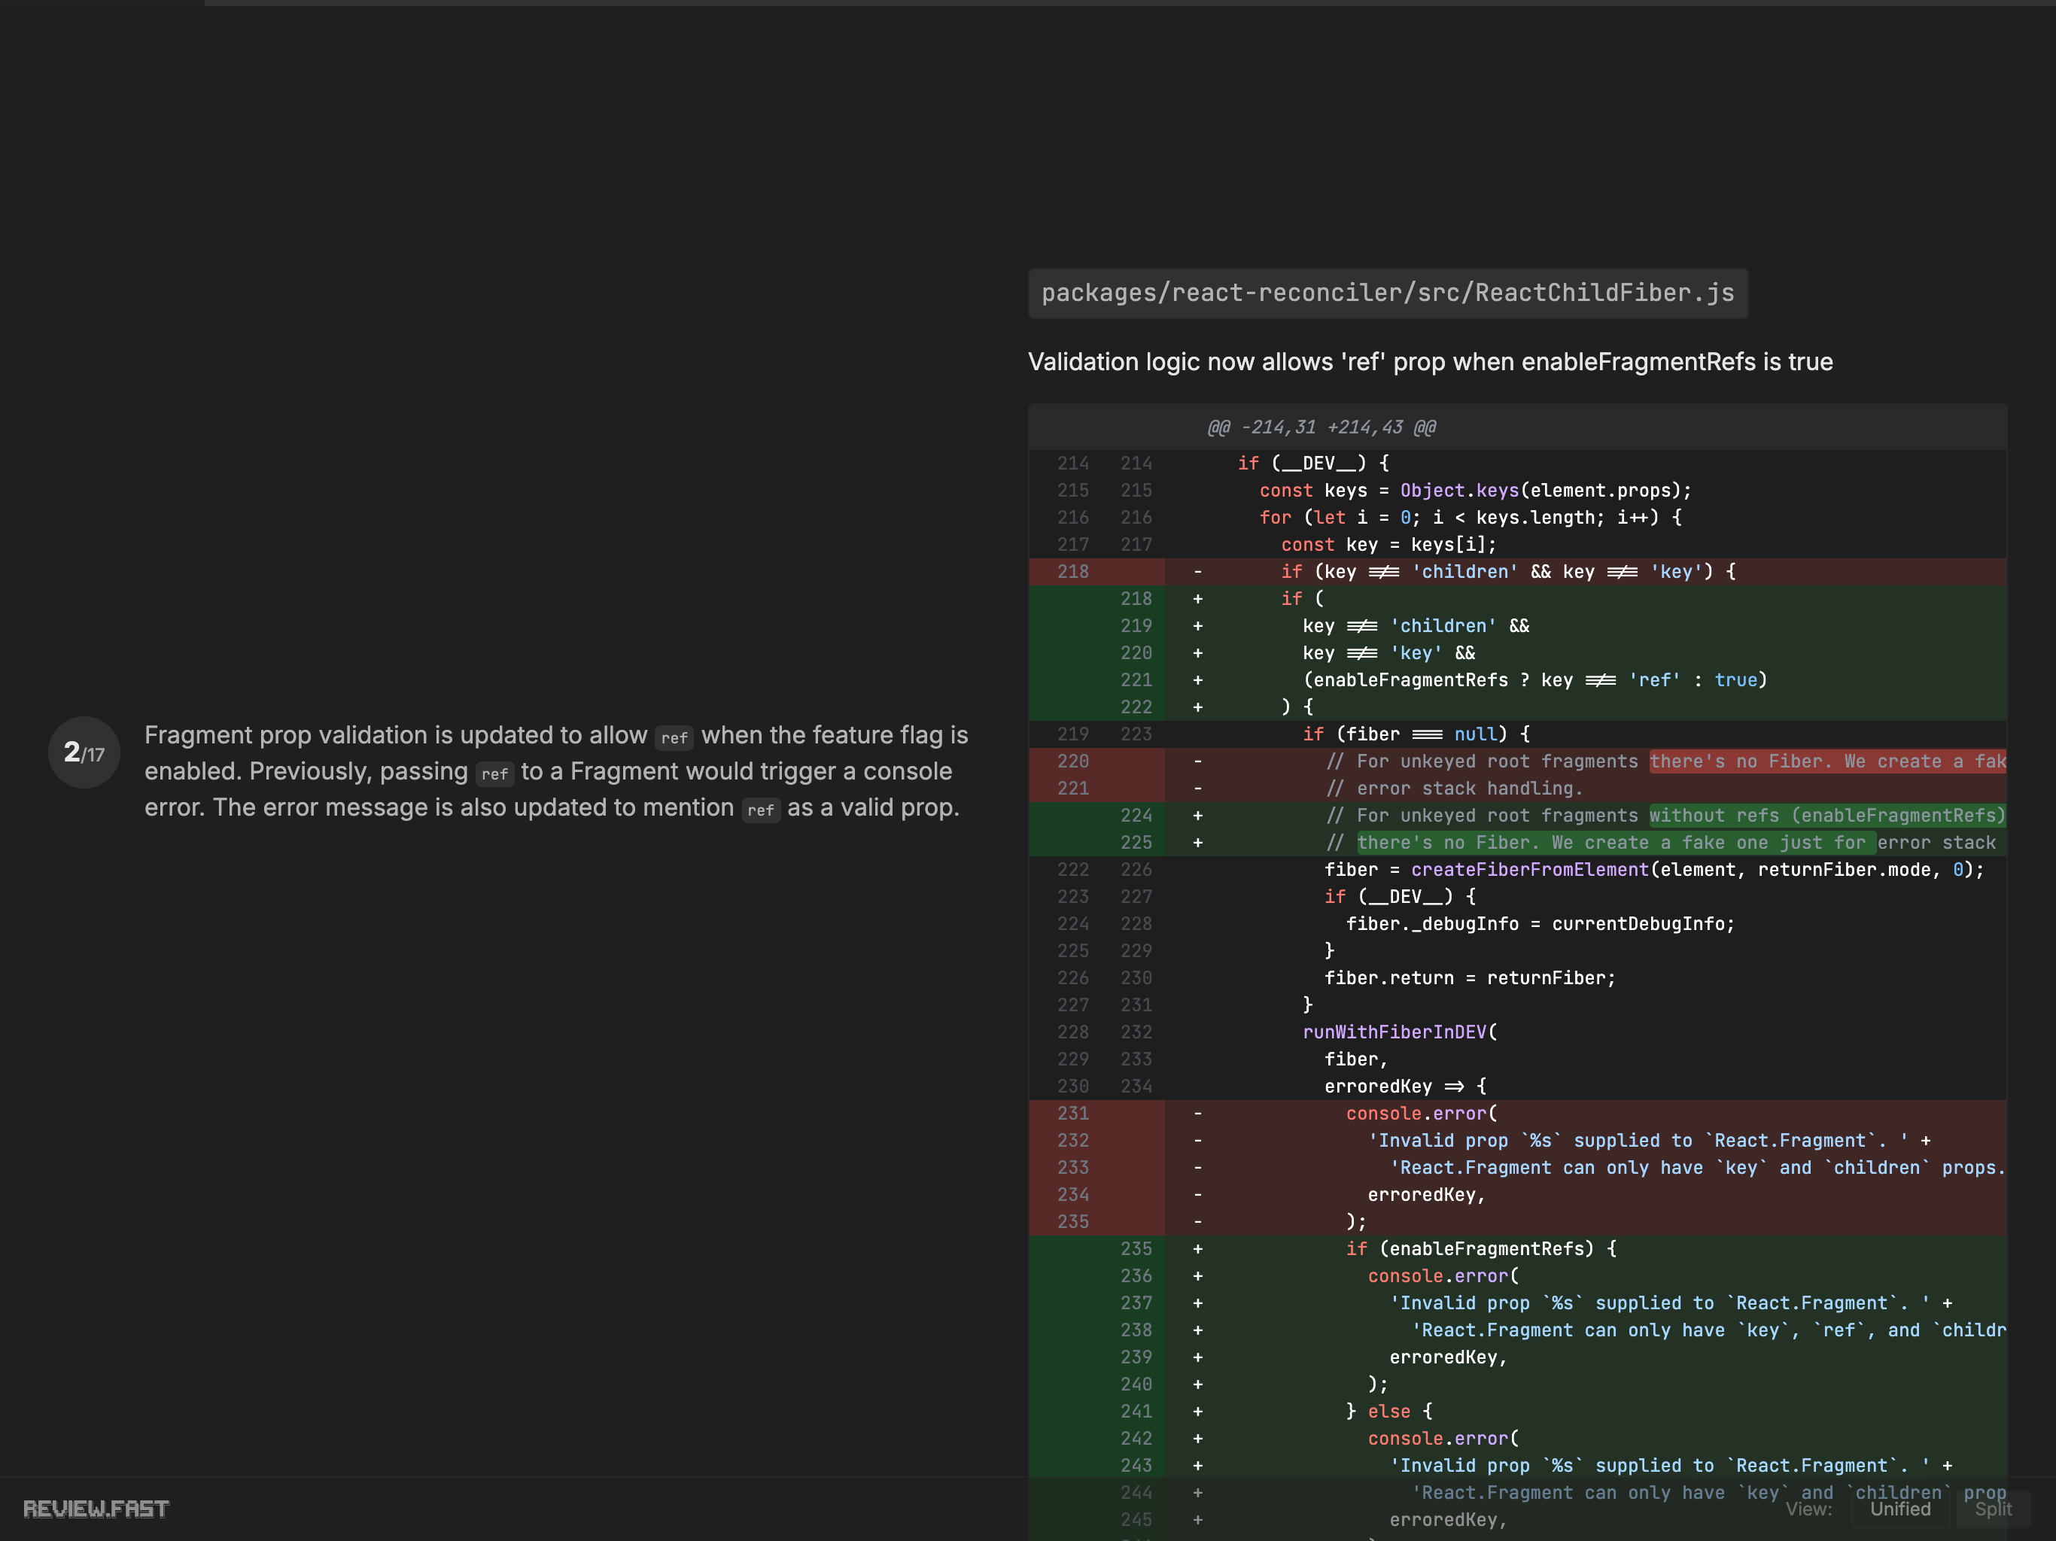Click the REVIEW.FAST logo

[x=96, y=1509]
